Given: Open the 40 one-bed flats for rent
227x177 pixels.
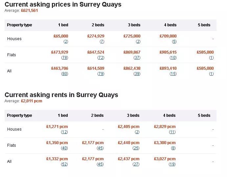Looking at the screenshot, I should pos(64,148).
